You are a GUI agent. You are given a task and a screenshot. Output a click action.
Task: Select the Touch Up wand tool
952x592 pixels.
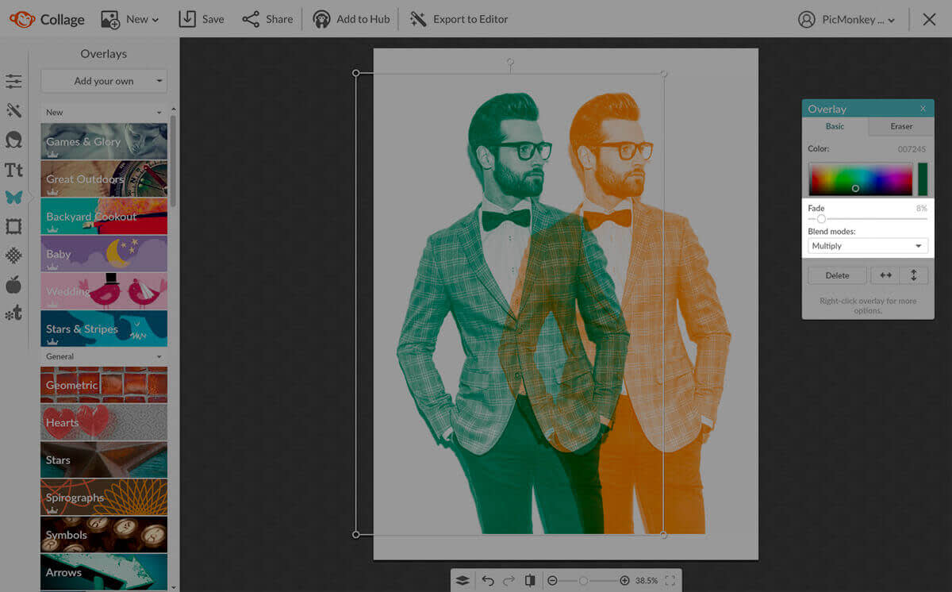(x=13, y=110)
